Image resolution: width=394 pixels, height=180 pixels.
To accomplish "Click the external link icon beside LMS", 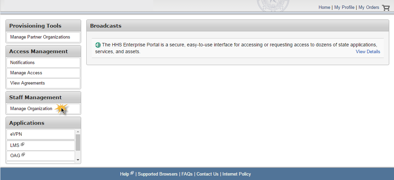I will click(23, 144).
